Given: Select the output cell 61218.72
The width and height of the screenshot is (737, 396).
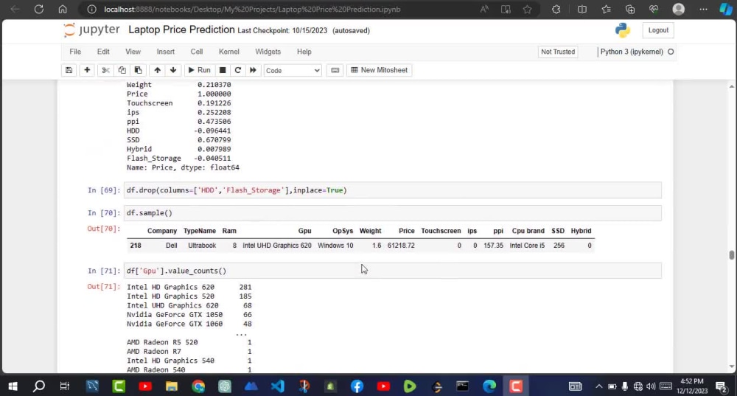Looking at the screenshot, I should tap(401, 246).
